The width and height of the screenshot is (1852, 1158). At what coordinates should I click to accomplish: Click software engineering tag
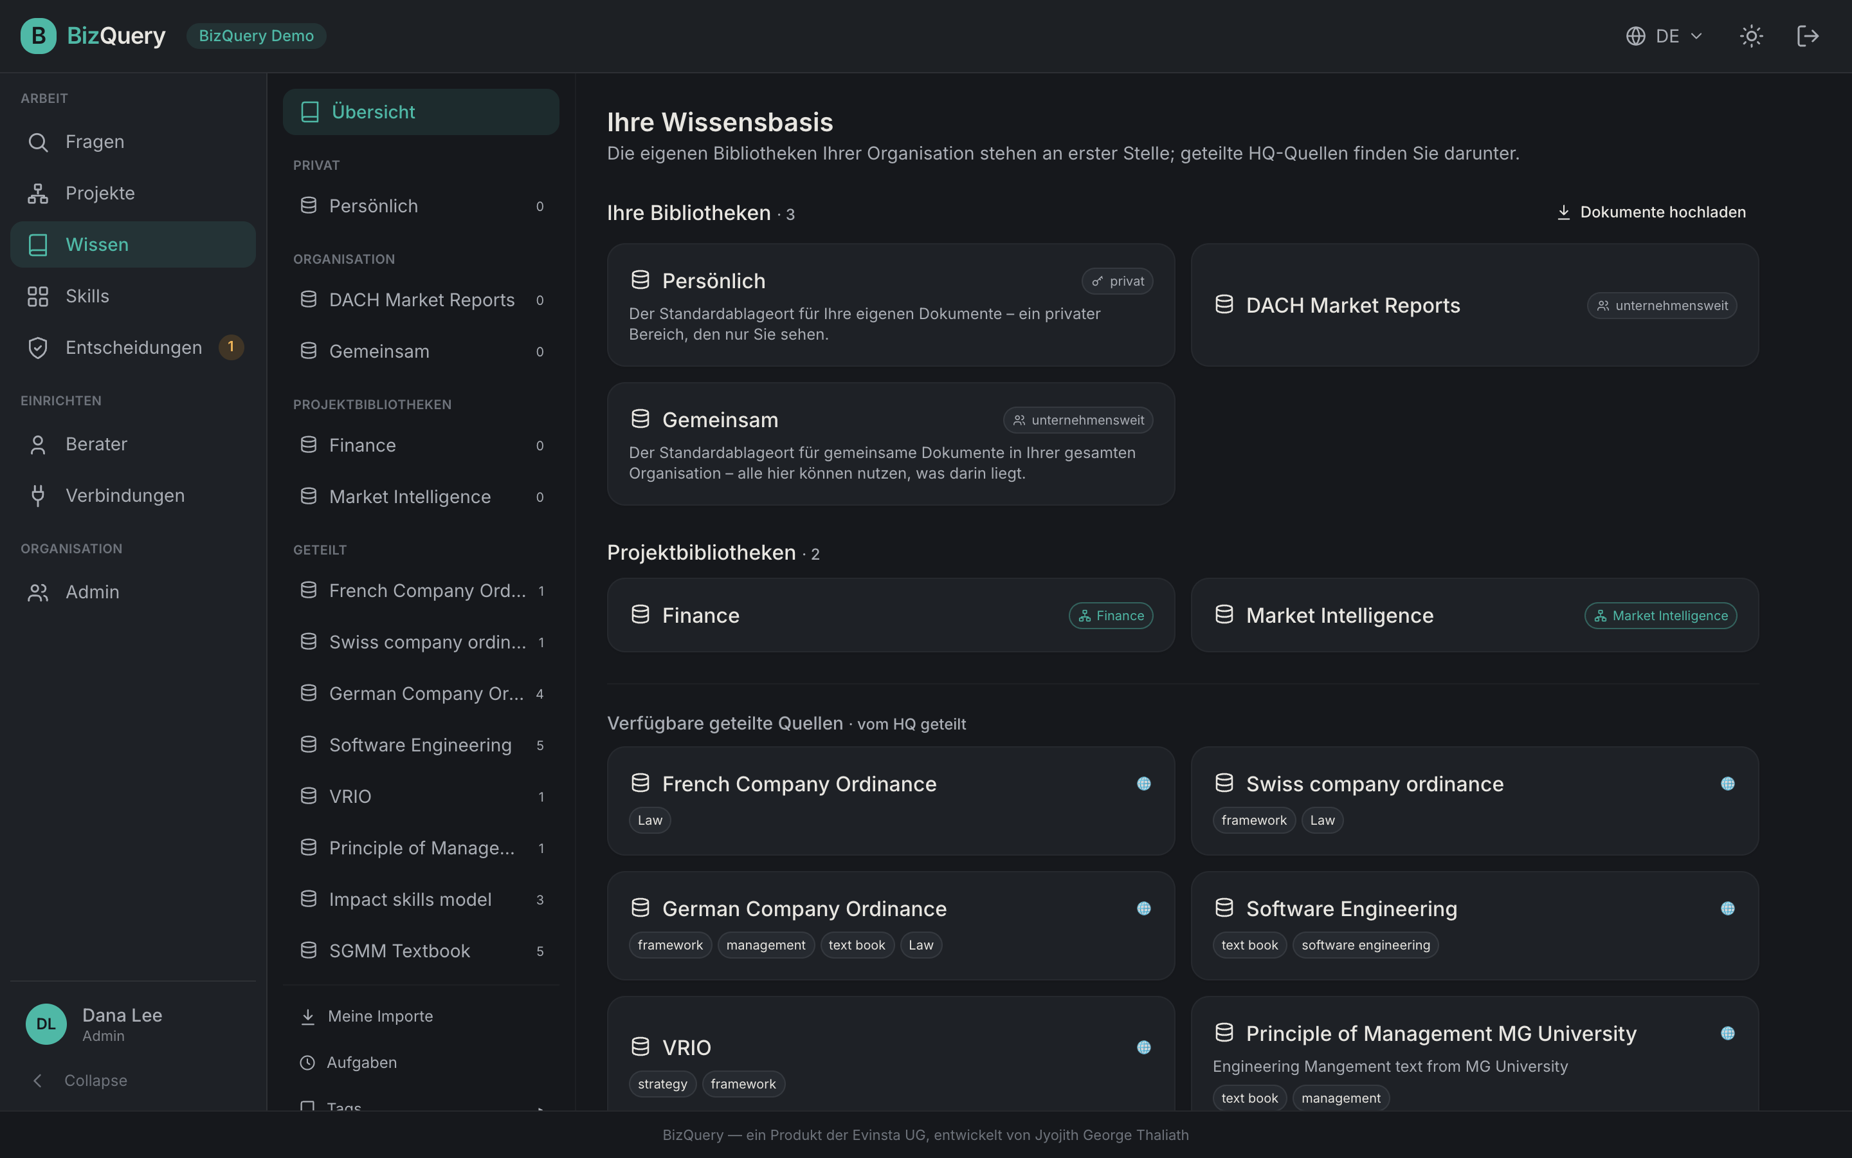[x=1365, y=945]
